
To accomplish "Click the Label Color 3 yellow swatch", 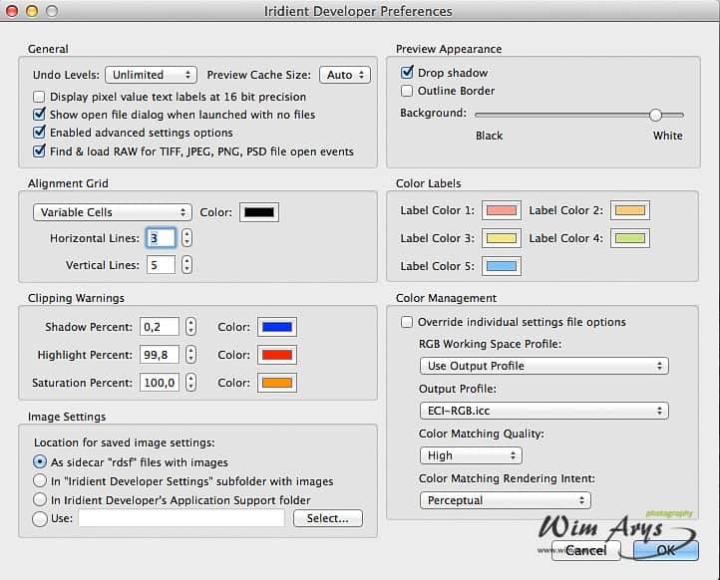I will 502,238.
